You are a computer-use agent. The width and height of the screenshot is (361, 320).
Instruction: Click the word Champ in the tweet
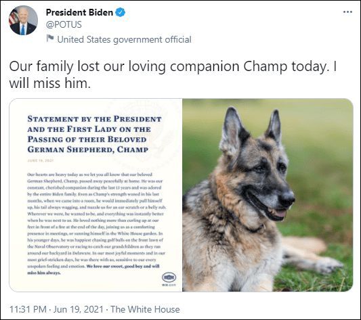tap(266, 66)
